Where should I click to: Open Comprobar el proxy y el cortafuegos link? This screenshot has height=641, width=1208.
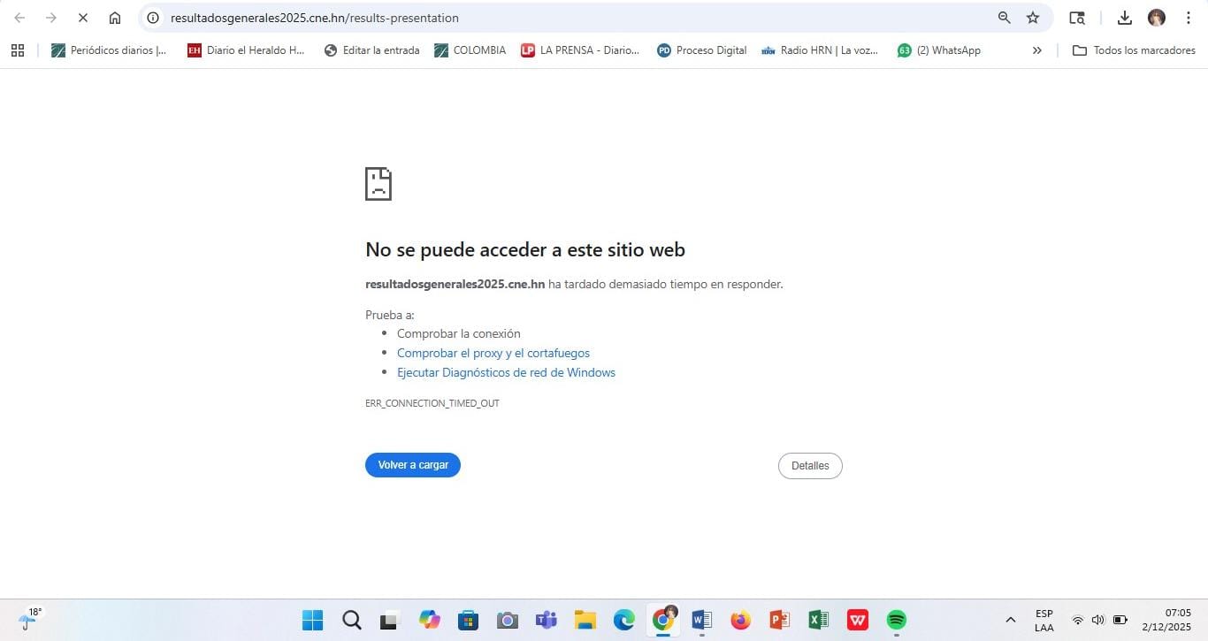click(x=493, y=353)
